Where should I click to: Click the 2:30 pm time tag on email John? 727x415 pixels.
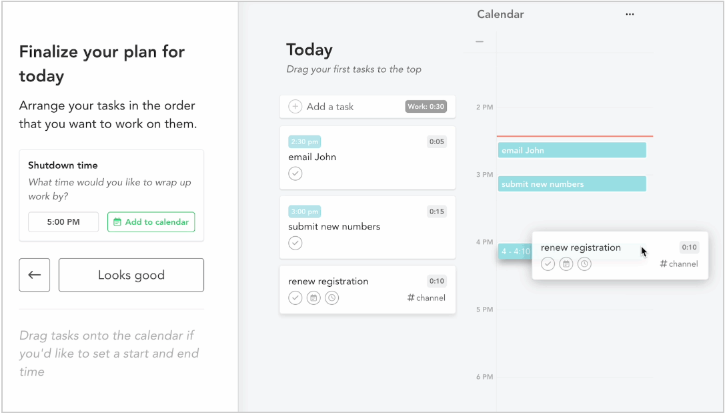point(305,142)
